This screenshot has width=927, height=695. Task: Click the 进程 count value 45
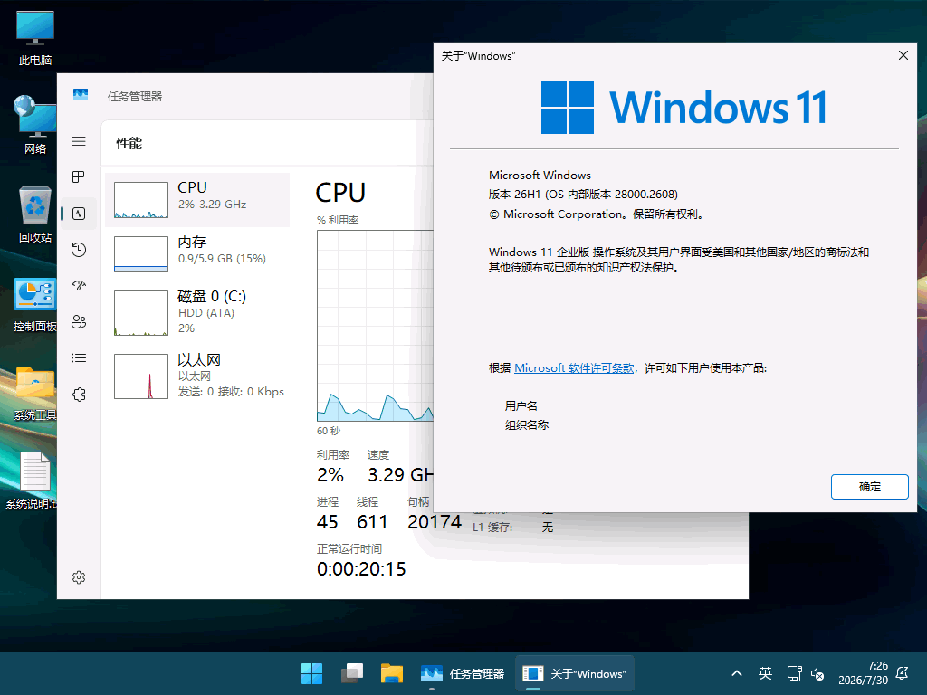(x=327, y=522)
